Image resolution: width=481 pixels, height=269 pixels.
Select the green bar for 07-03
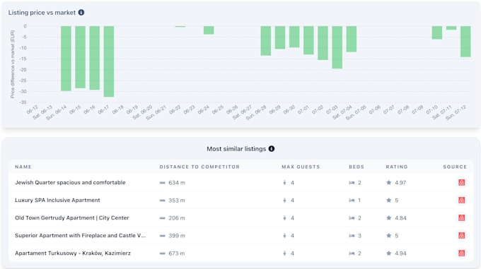pyautogui.click(x=337, y=47)
